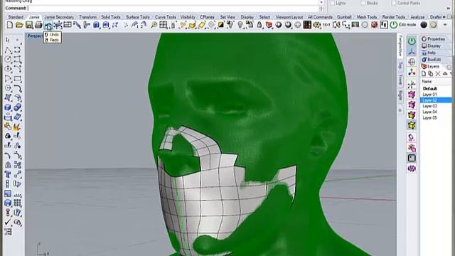Open the Viewport Layout tab
The image size is (455, 256).
[289, 17]
